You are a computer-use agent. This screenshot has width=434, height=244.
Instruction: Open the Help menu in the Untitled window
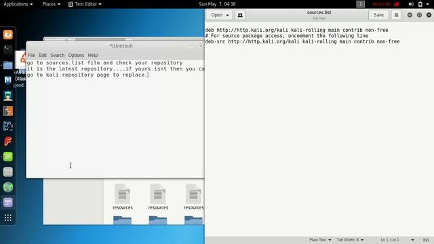click(x=93, y=56)
